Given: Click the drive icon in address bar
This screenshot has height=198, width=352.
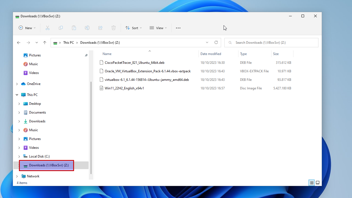Looking at the screenshot, I should pos(55,43).
